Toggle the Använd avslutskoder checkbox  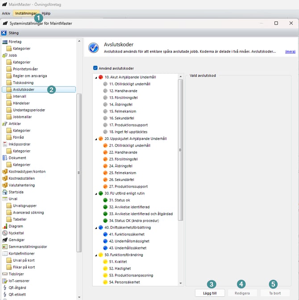(95, 68)
